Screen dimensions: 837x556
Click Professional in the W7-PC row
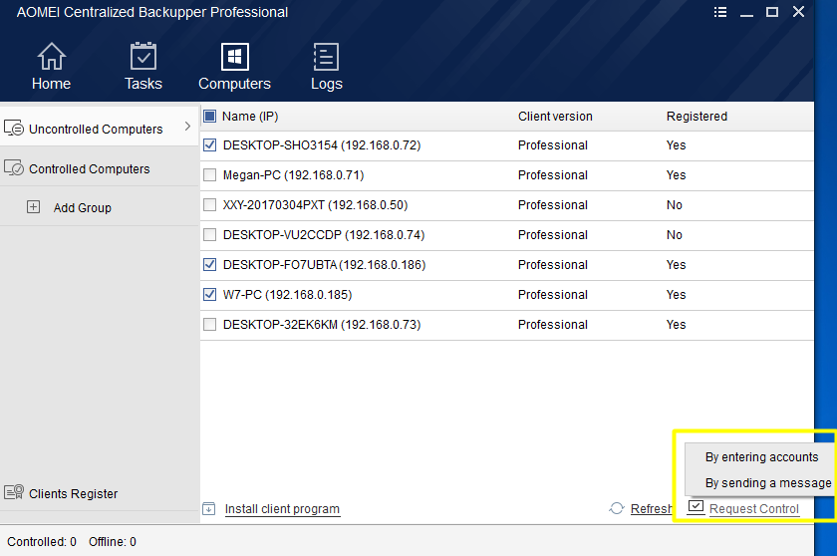[552, 295]
